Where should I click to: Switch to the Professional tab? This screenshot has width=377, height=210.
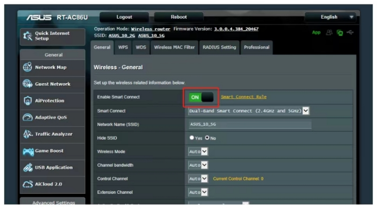click(256, 48)
